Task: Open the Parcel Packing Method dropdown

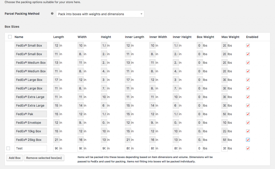Action: coord(100,14)
